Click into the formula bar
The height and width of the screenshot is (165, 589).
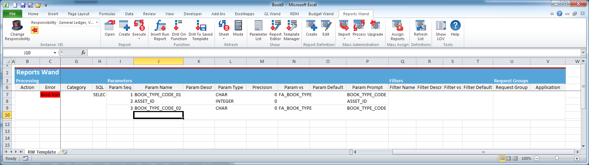pos(334,53)
